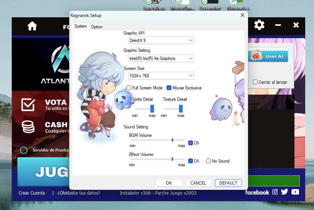Open the home page in launcher
314x210 pixels.
pyautogui.click(x=32, y=26)
